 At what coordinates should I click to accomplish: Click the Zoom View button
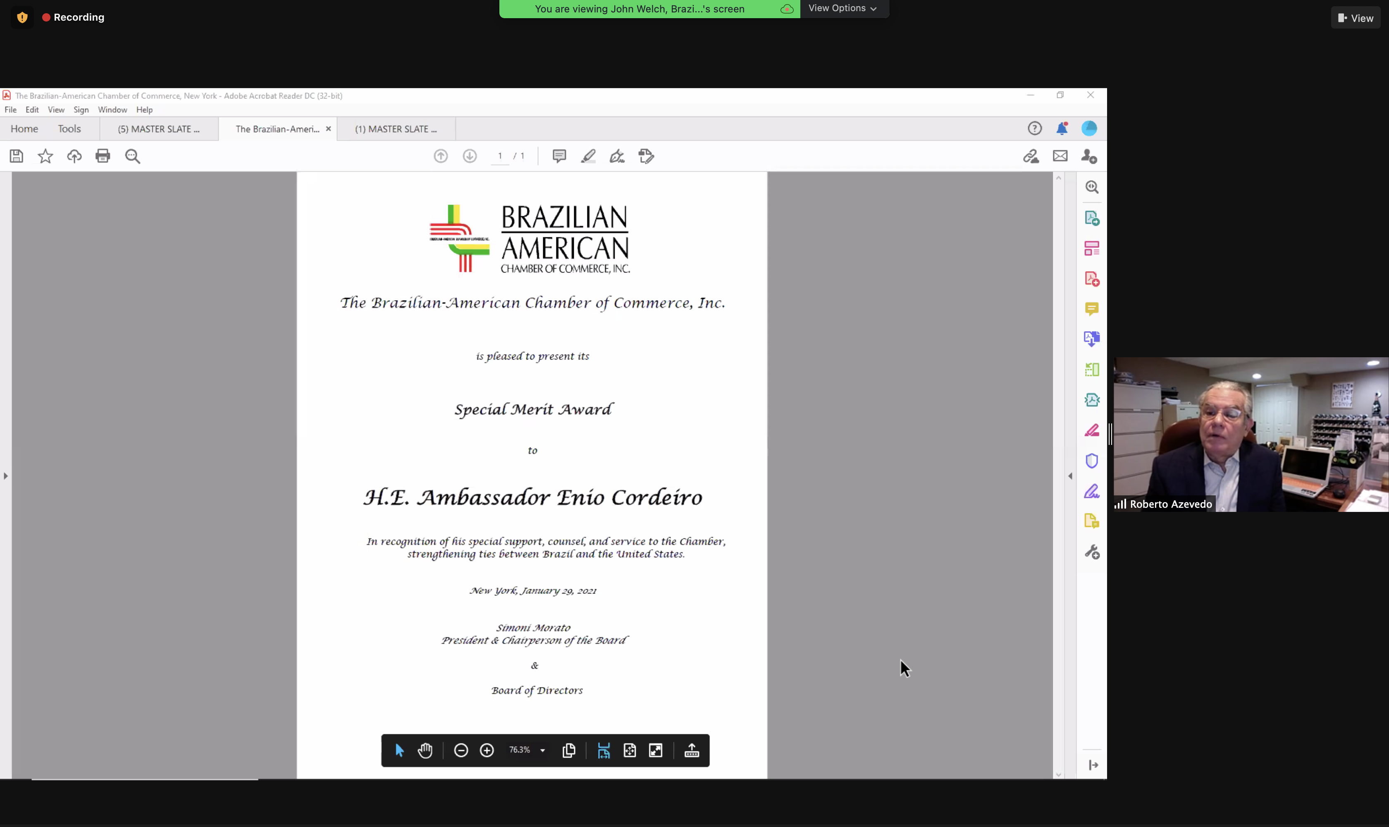coord(1356,18)
